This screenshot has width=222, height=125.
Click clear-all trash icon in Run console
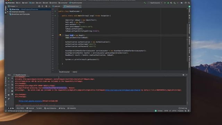tap(12, 94)
